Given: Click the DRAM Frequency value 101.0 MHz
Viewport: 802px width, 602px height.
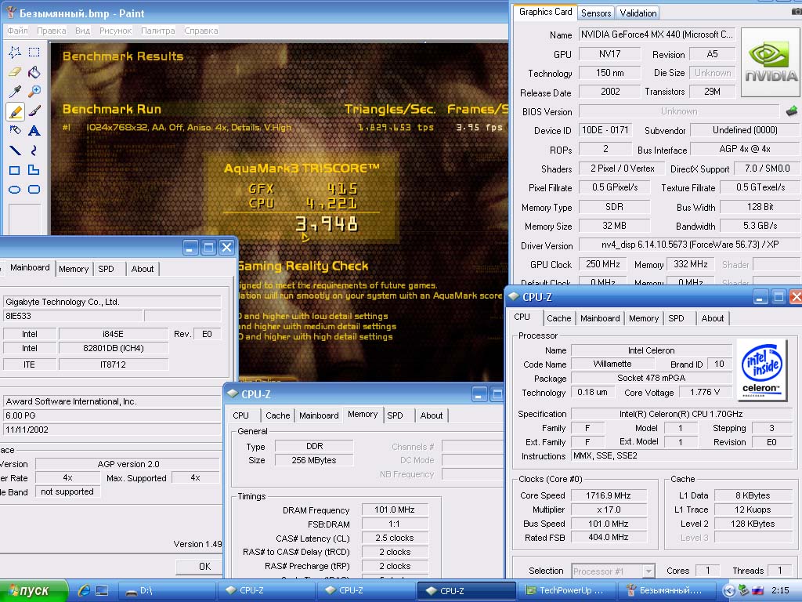Looking at the screenshot, I should [x=395, y=510].
